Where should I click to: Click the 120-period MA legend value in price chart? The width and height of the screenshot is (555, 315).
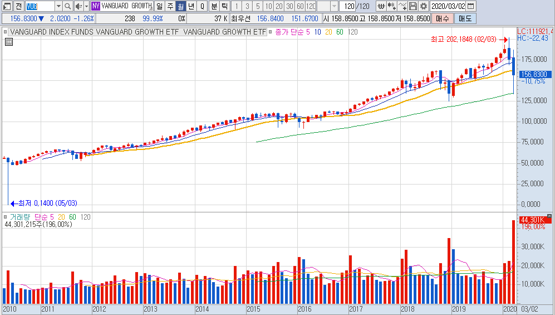click(352, 32)
